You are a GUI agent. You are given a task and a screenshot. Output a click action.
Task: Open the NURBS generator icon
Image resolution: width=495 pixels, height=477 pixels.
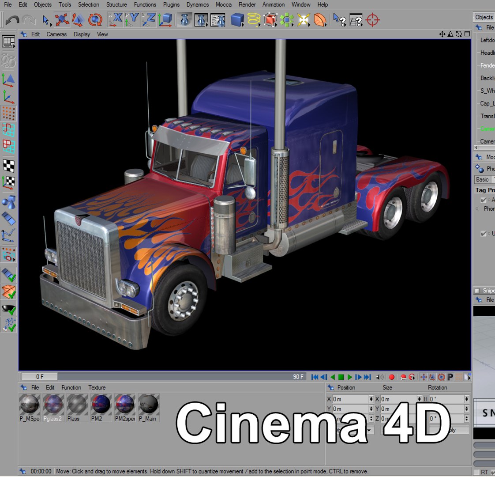270,20
